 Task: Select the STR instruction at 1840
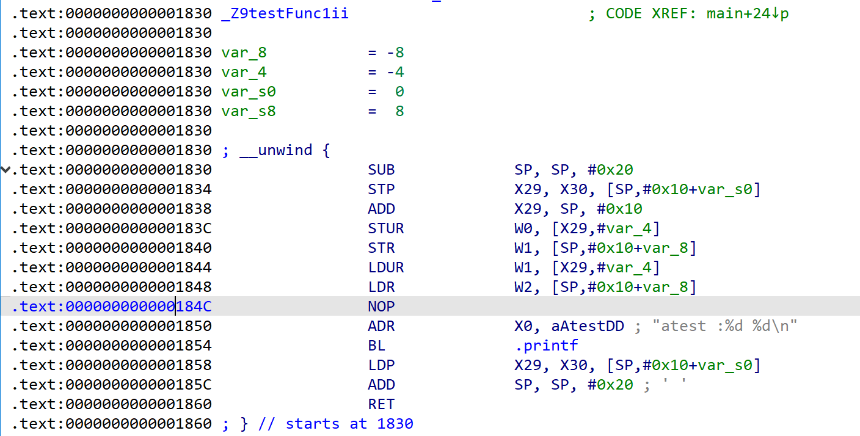pyautogui.click(x=382, y=248)
